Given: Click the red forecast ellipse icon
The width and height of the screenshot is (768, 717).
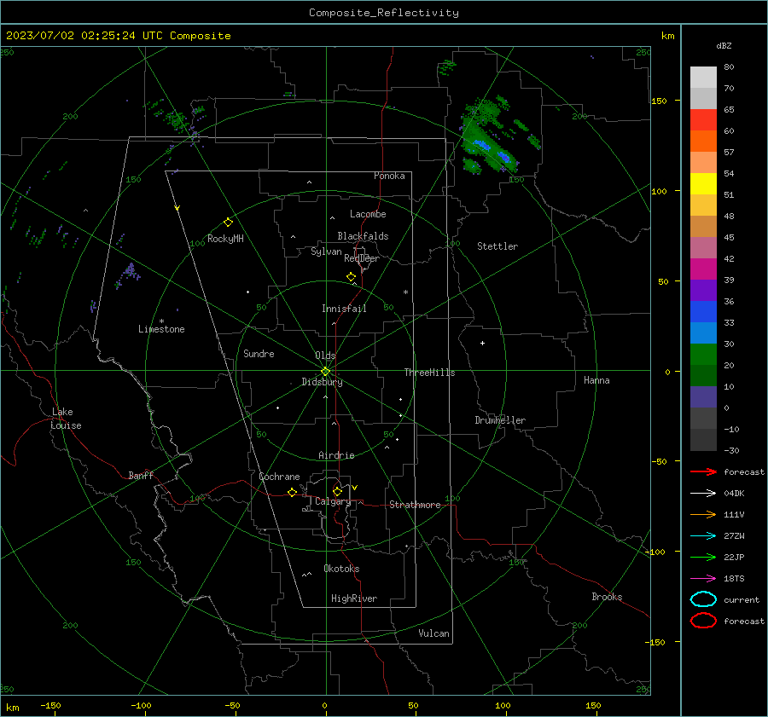Looking at the screenshot, I should point(703,621).
